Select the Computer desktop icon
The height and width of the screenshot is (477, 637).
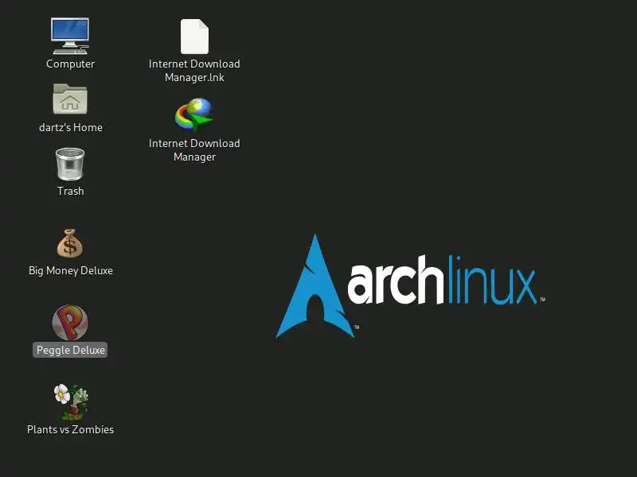click(70, 36)
